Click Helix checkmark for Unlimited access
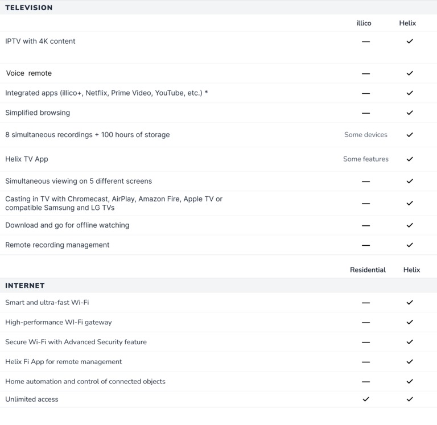This screenshot has height=425, width=437. pyautogui.click(x=410, y=399)
